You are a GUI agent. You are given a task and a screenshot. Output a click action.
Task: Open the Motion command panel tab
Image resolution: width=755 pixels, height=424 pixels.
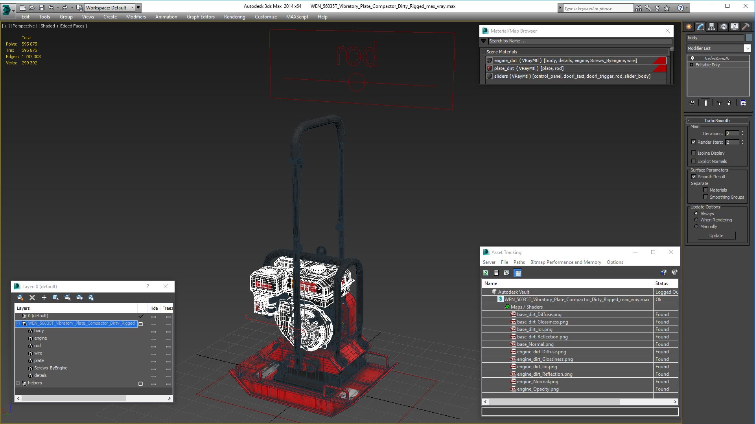[x=724, y=27]
